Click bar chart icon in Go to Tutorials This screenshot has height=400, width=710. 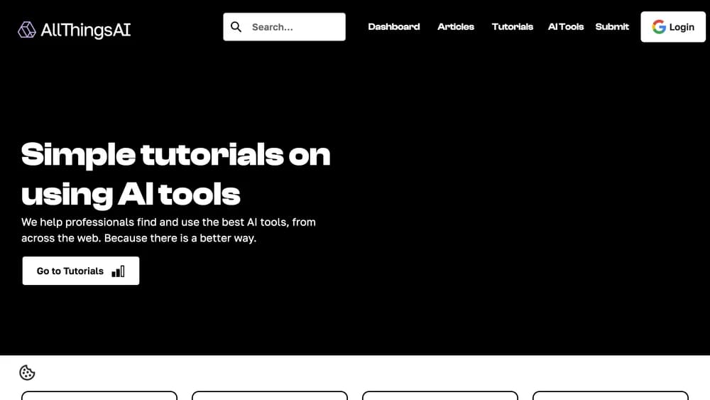coord(118,271)
